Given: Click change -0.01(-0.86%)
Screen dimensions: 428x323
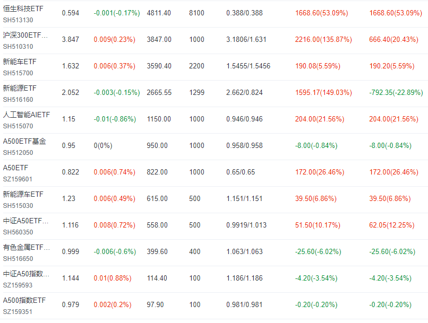Looking at the screenshot, I should [115, 119].
